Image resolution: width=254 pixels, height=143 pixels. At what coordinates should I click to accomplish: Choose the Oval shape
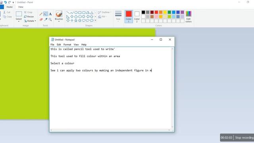click(x=76, y=13)
